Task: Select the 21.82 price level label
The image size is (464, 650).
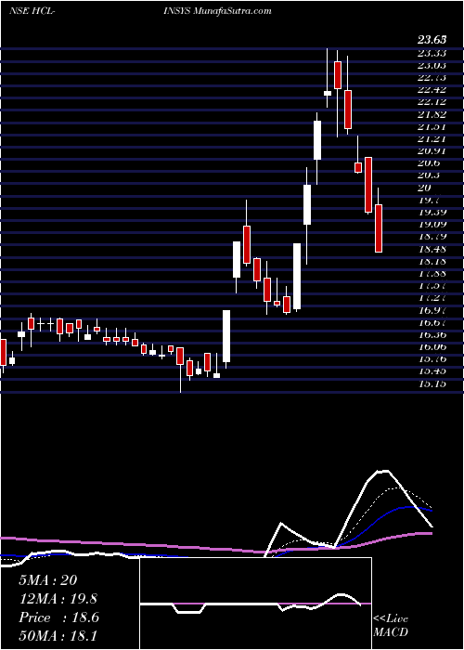Action: point(432,114)
